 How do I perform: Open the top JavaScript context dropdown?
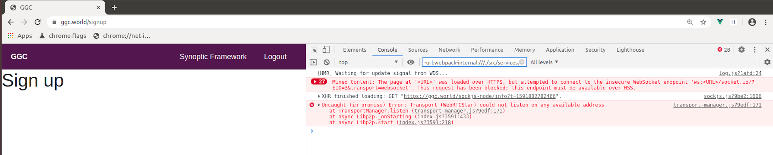tap(368, 62)
